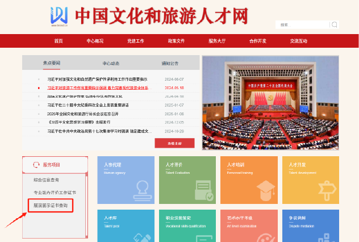Open the 首页 navigation item
The height and width of the screenshot is (242, 359).
pyautogui.click(x=59, y=41)
